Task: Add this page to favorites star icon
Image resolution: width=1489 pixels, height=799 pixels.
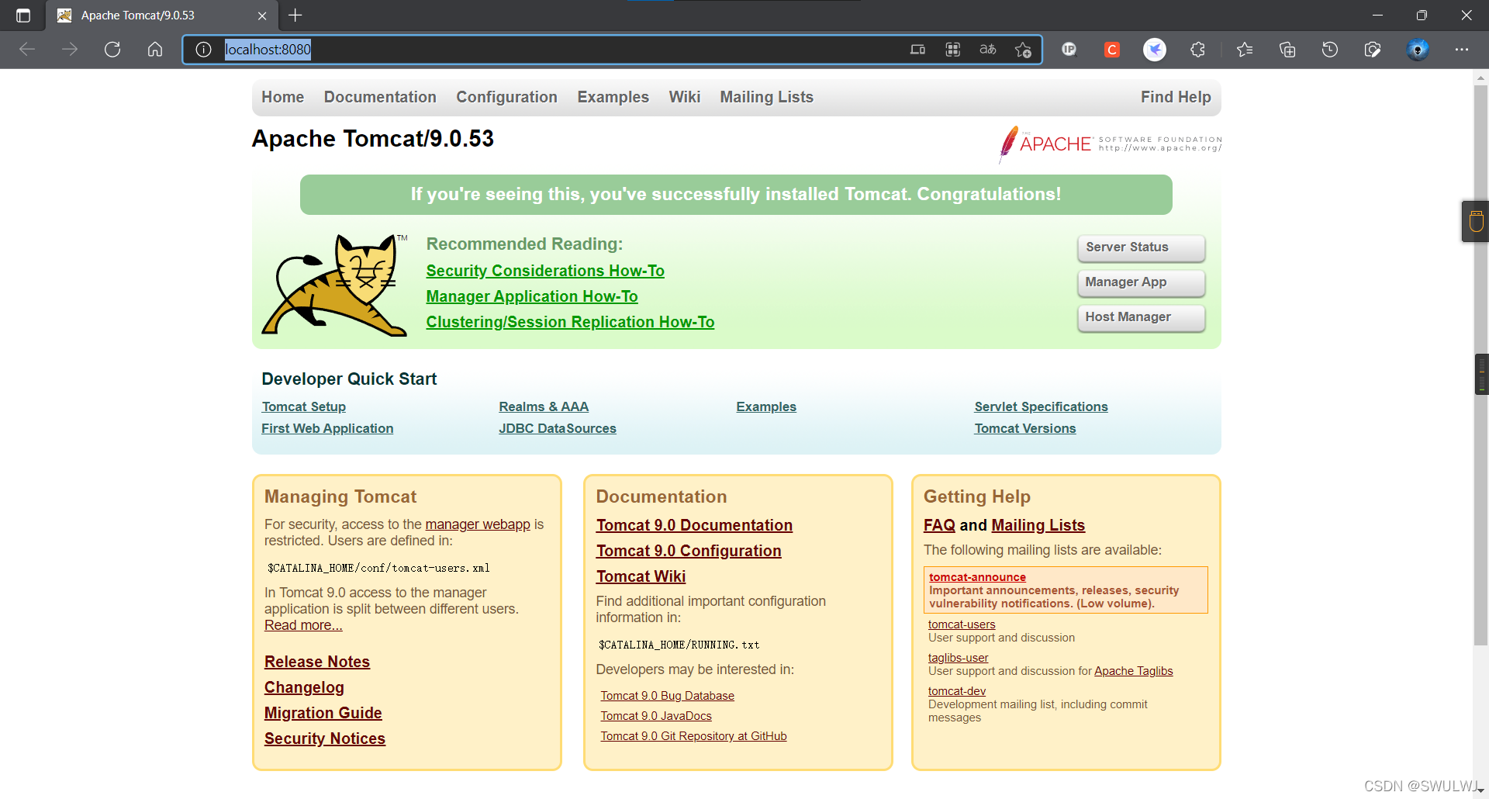Action: [x=1023, y=50]
